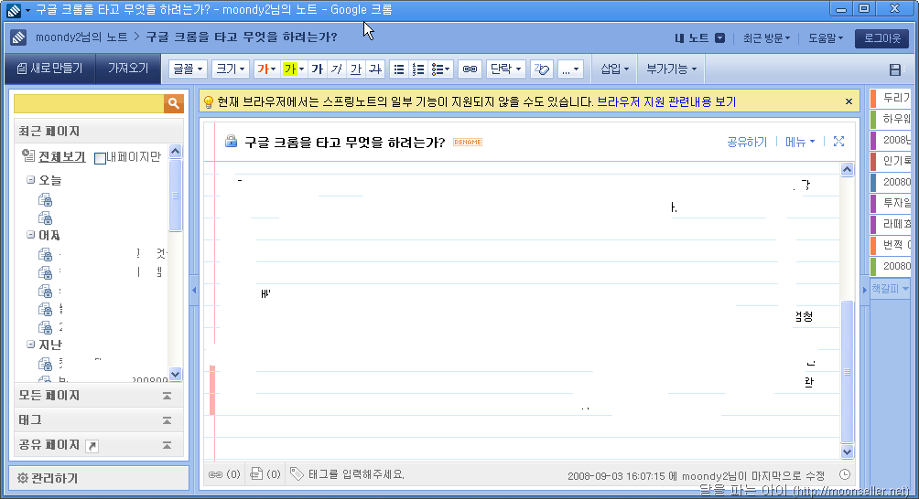Toggle underline text formatting
The image size is (919, 499).
[356, 69]
